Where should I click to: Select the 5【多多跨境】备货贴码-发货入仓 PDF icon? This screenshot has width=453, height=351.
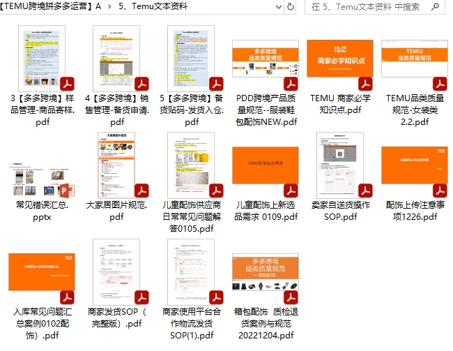click(191, 59)
